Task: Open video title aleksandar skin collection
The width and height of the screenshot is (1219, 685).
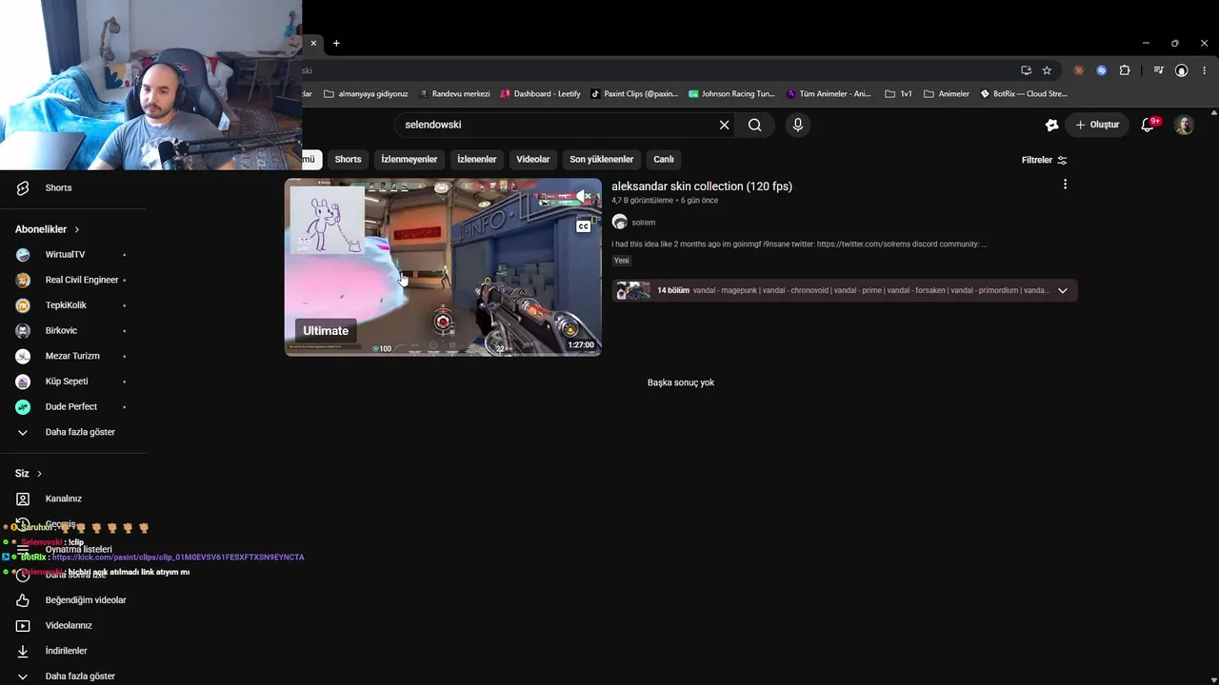Action: point(702,186)
